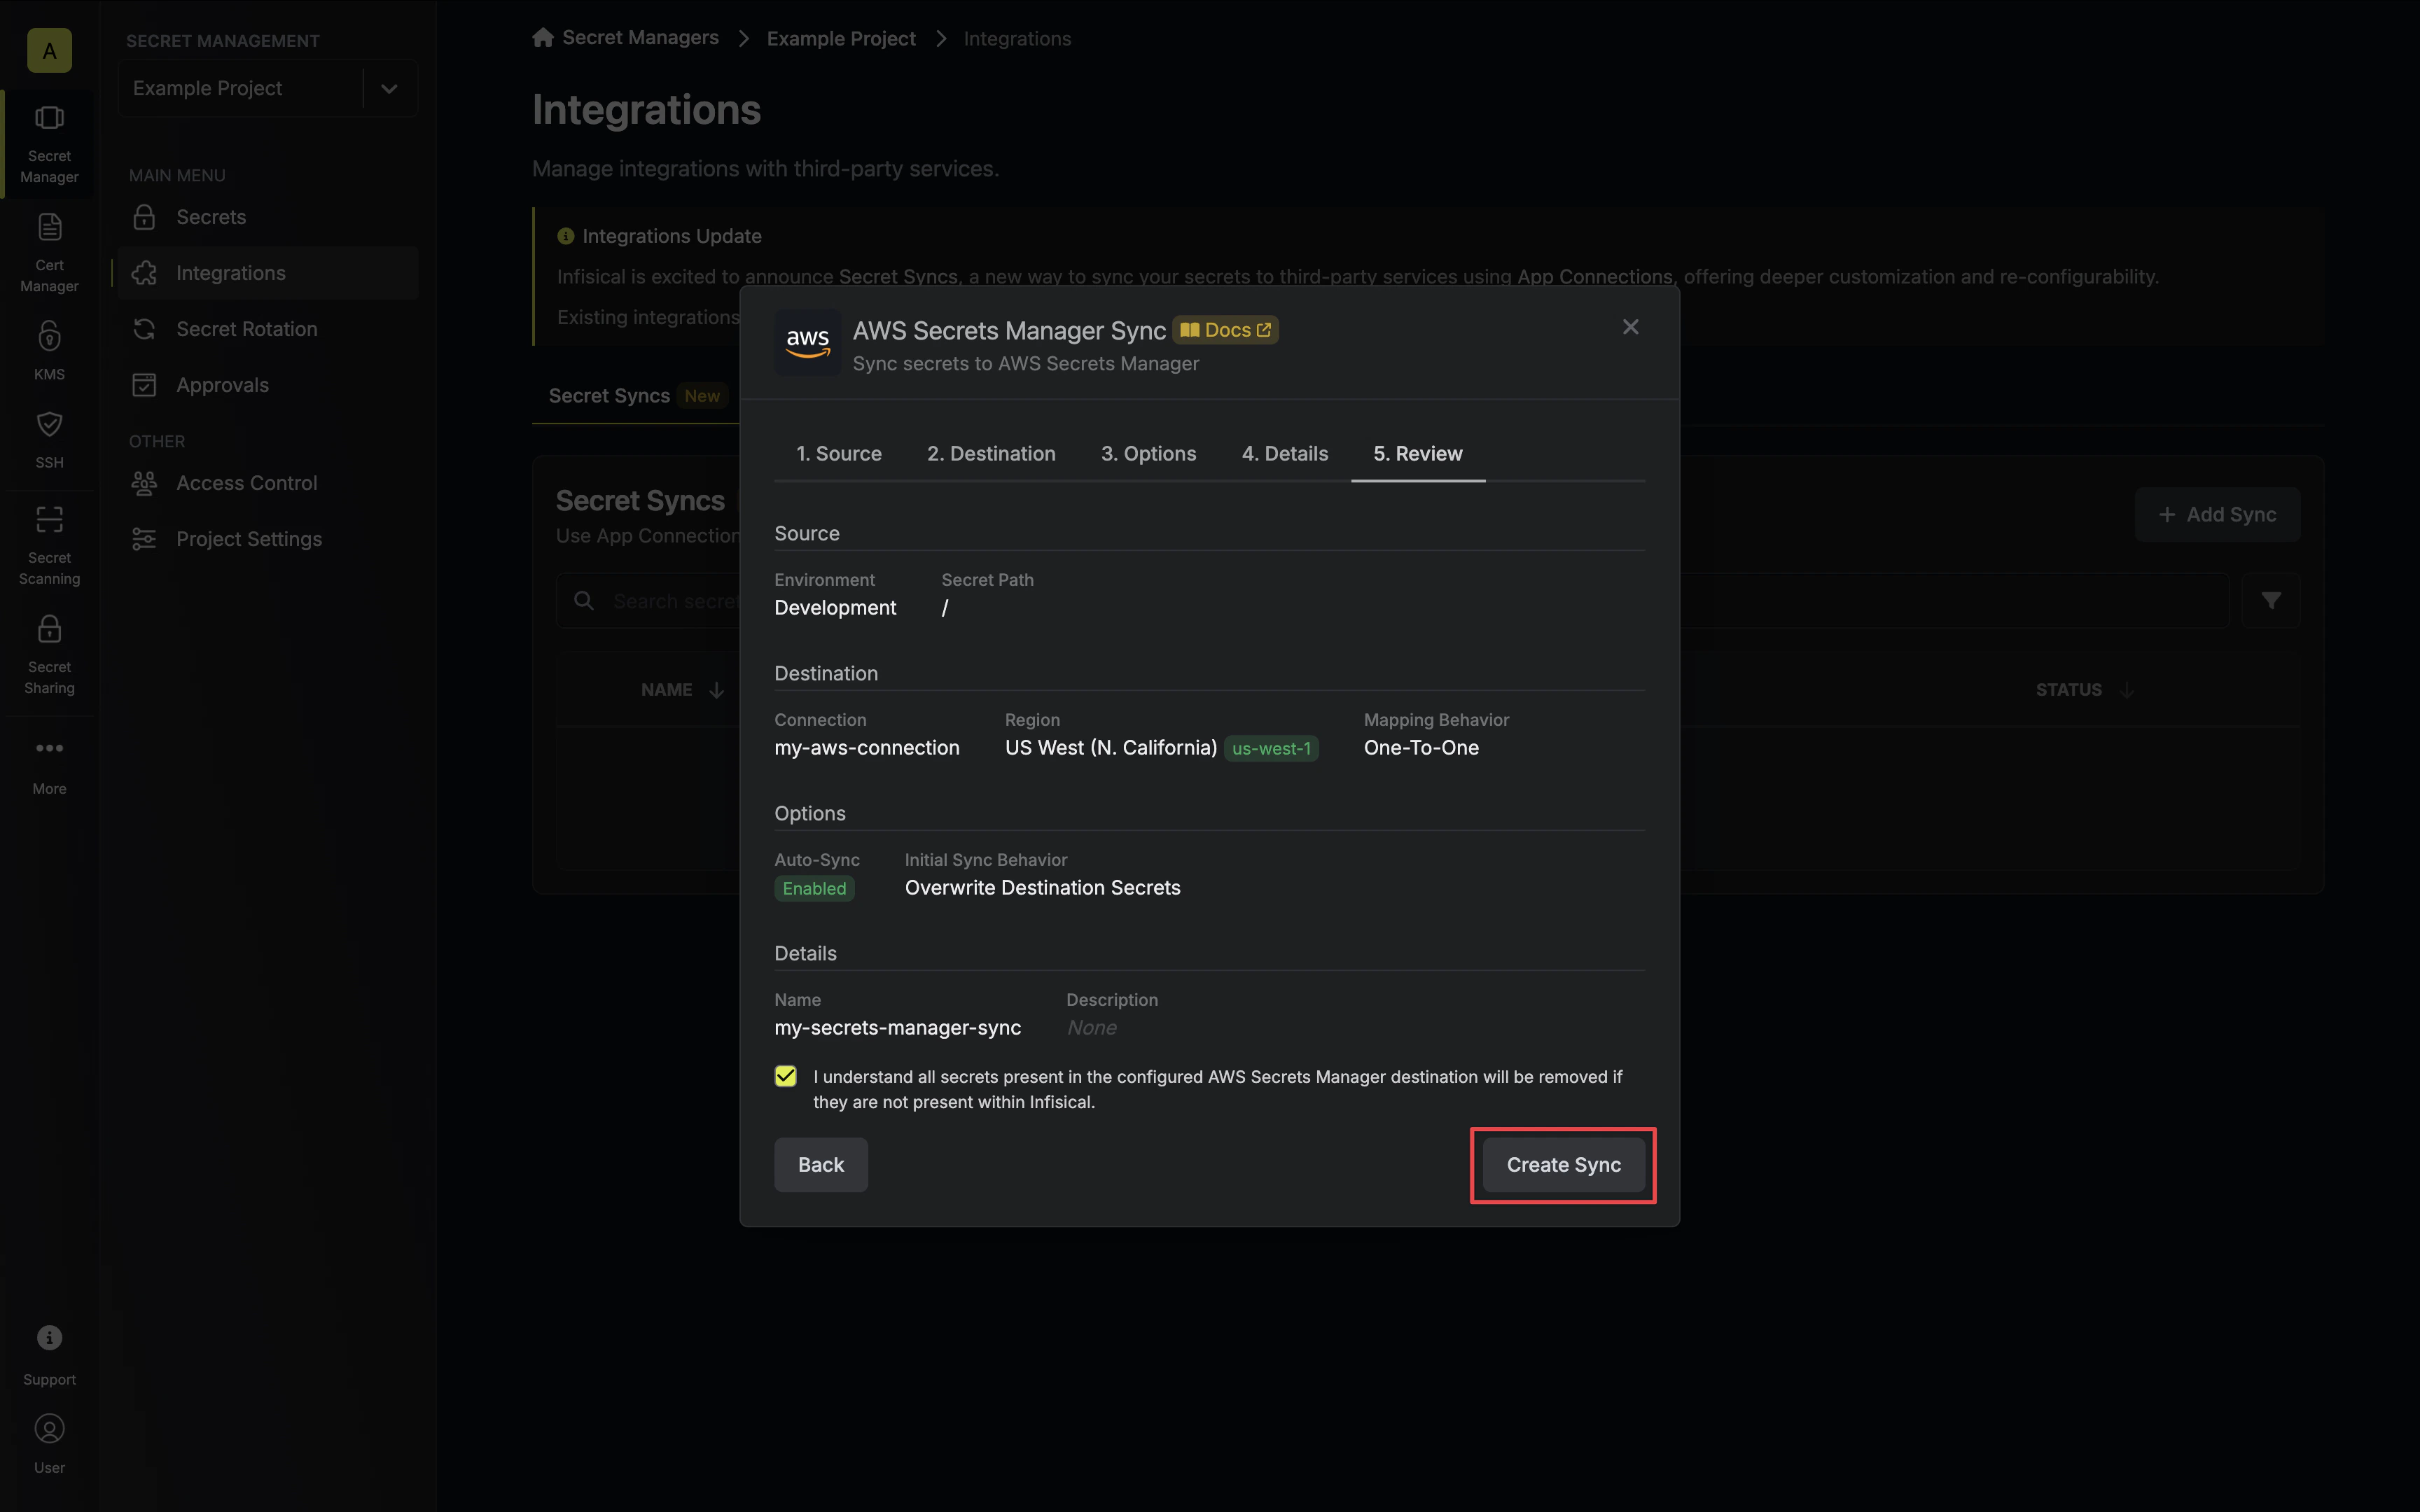Screen dimensions: 2420x1512
Task: Open the KMS section icon
Action: 49,336
